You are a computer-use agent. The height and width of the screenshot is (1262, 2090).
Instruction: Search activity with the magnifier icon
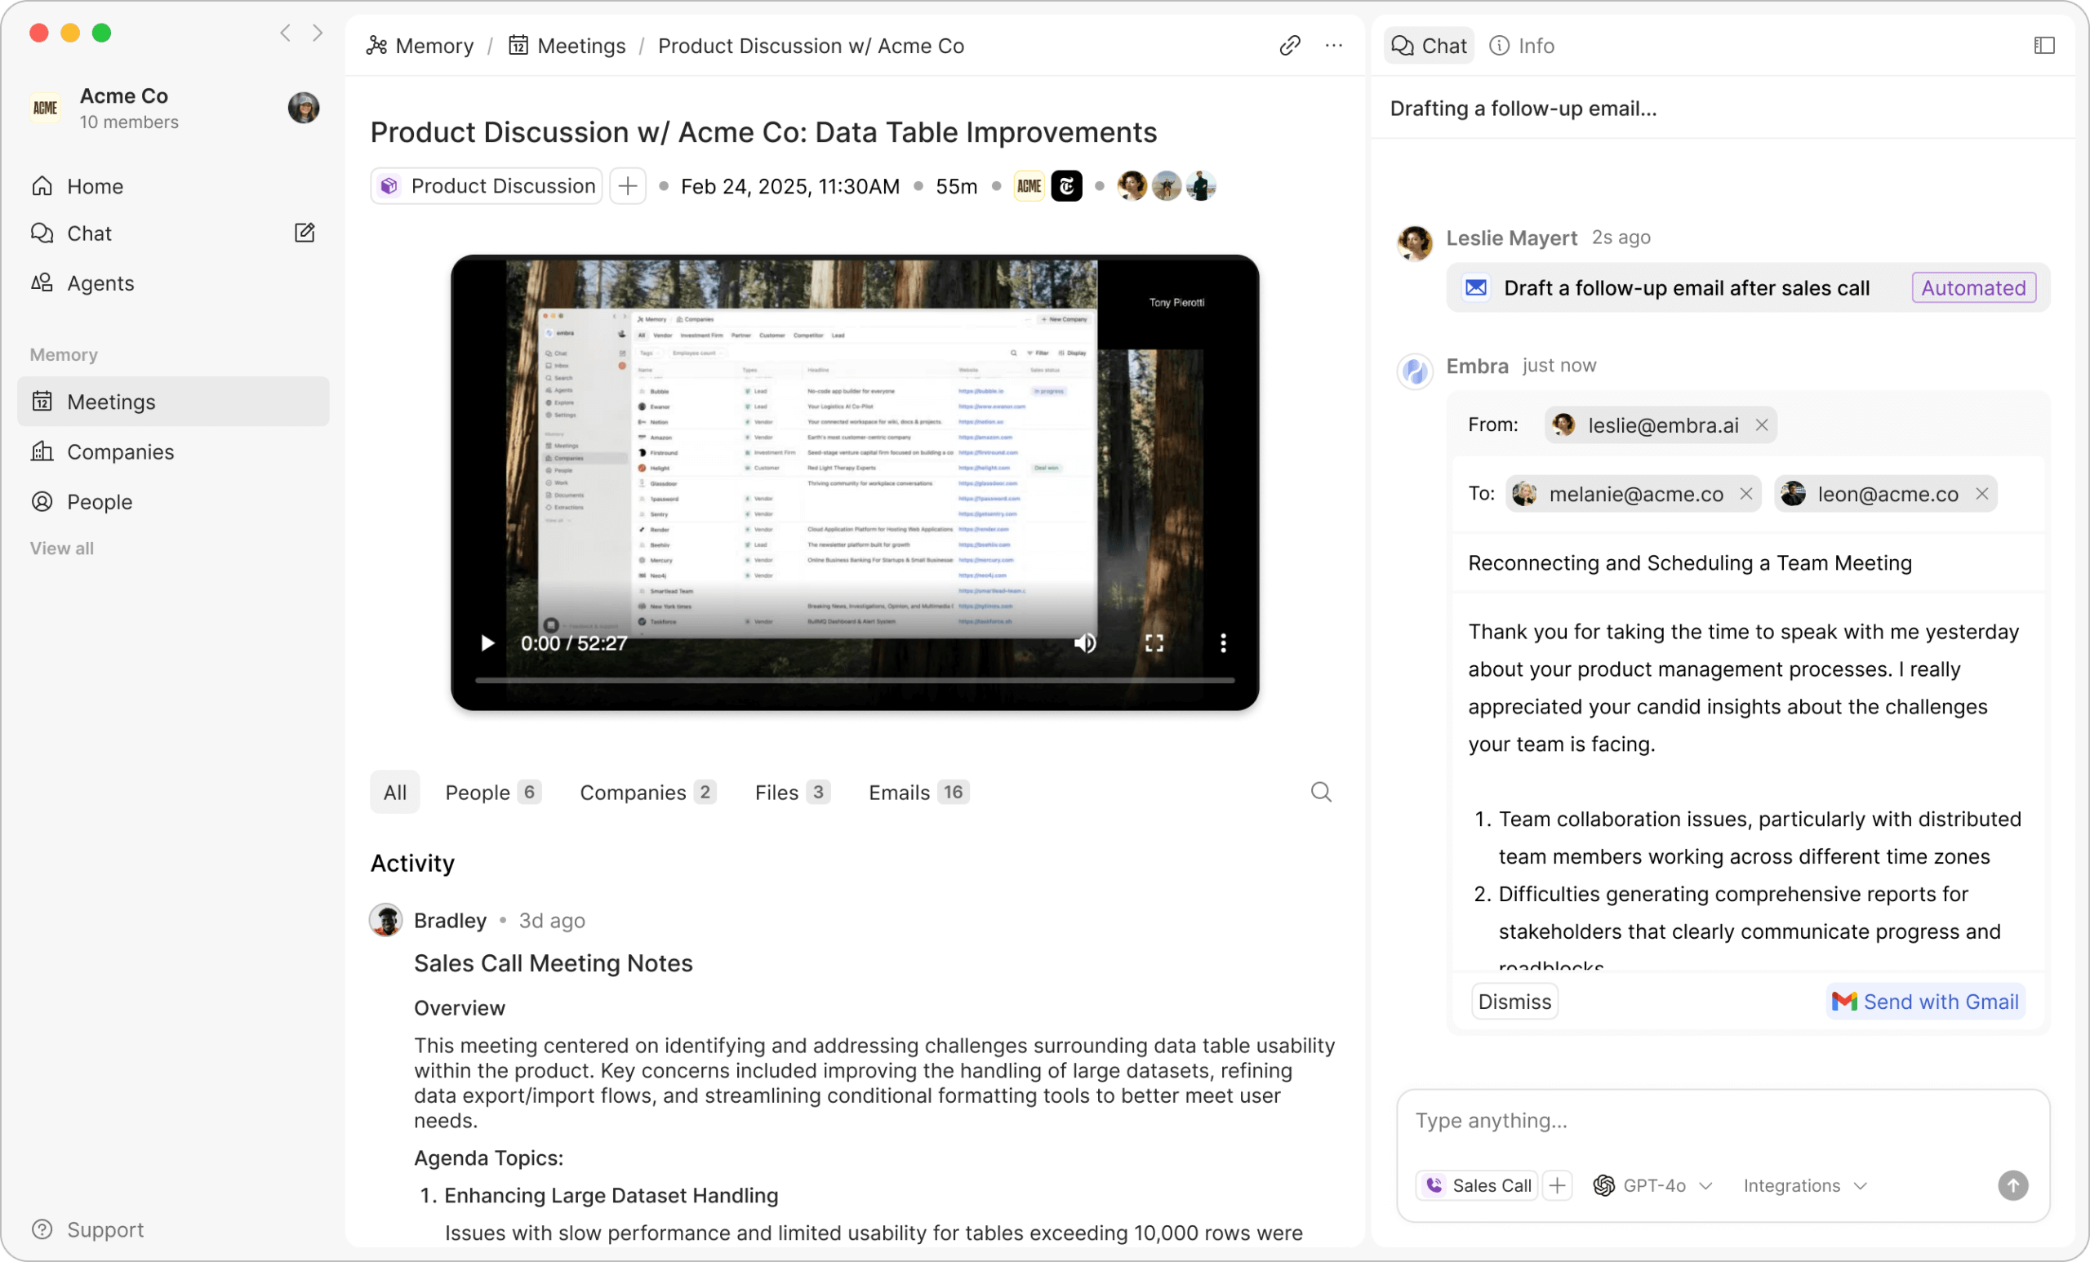point(1321,792)
